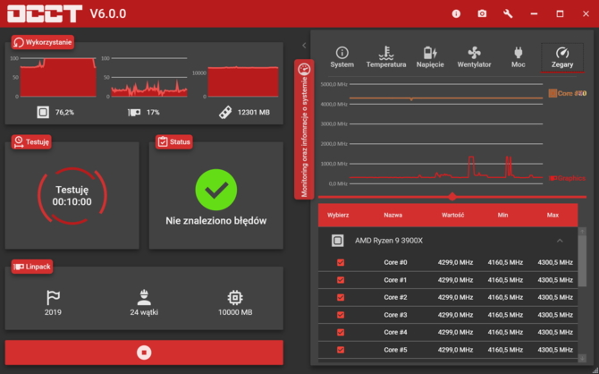Click the GPU usage card icon

pyautogui.click(x=134, y=112)
